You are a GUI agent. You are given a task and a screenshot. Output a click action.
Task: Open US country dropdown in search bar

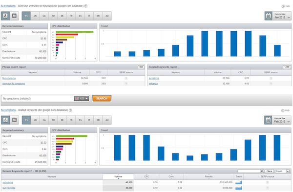(x=82, y=98)
